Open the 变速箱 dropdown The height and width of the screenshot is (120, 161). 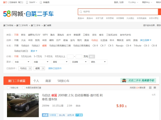tap(79, 62)
